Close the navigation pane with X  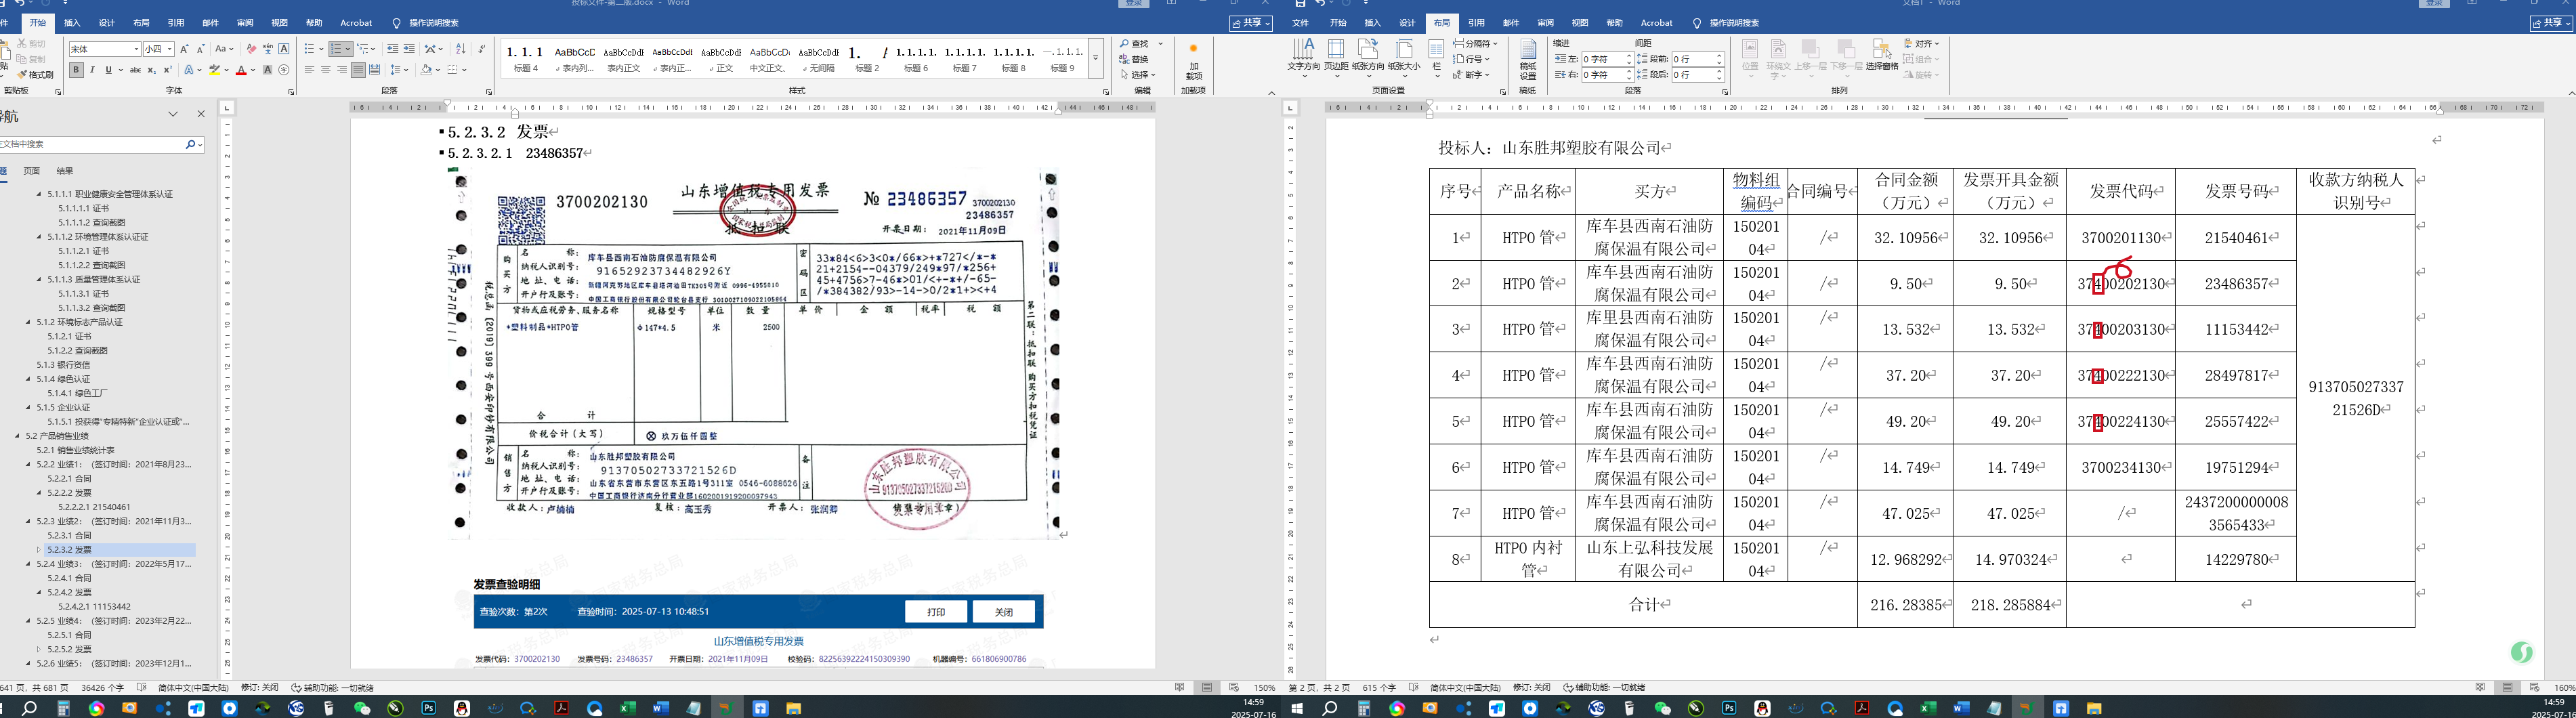coord(201,114)
